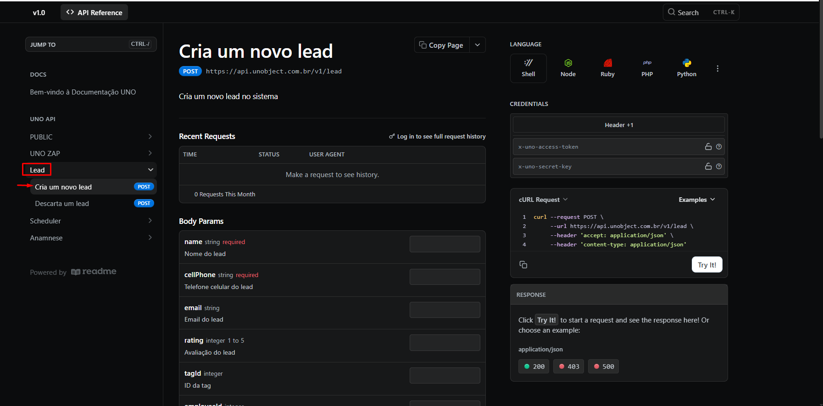Click the help icon for x-uno-access-token
The image size is (823, 406).
719,147
